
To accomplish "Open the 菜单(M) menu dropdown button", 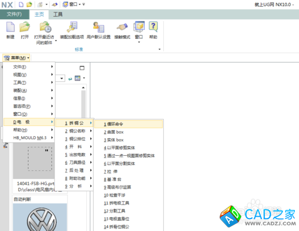I will [16, 58].
